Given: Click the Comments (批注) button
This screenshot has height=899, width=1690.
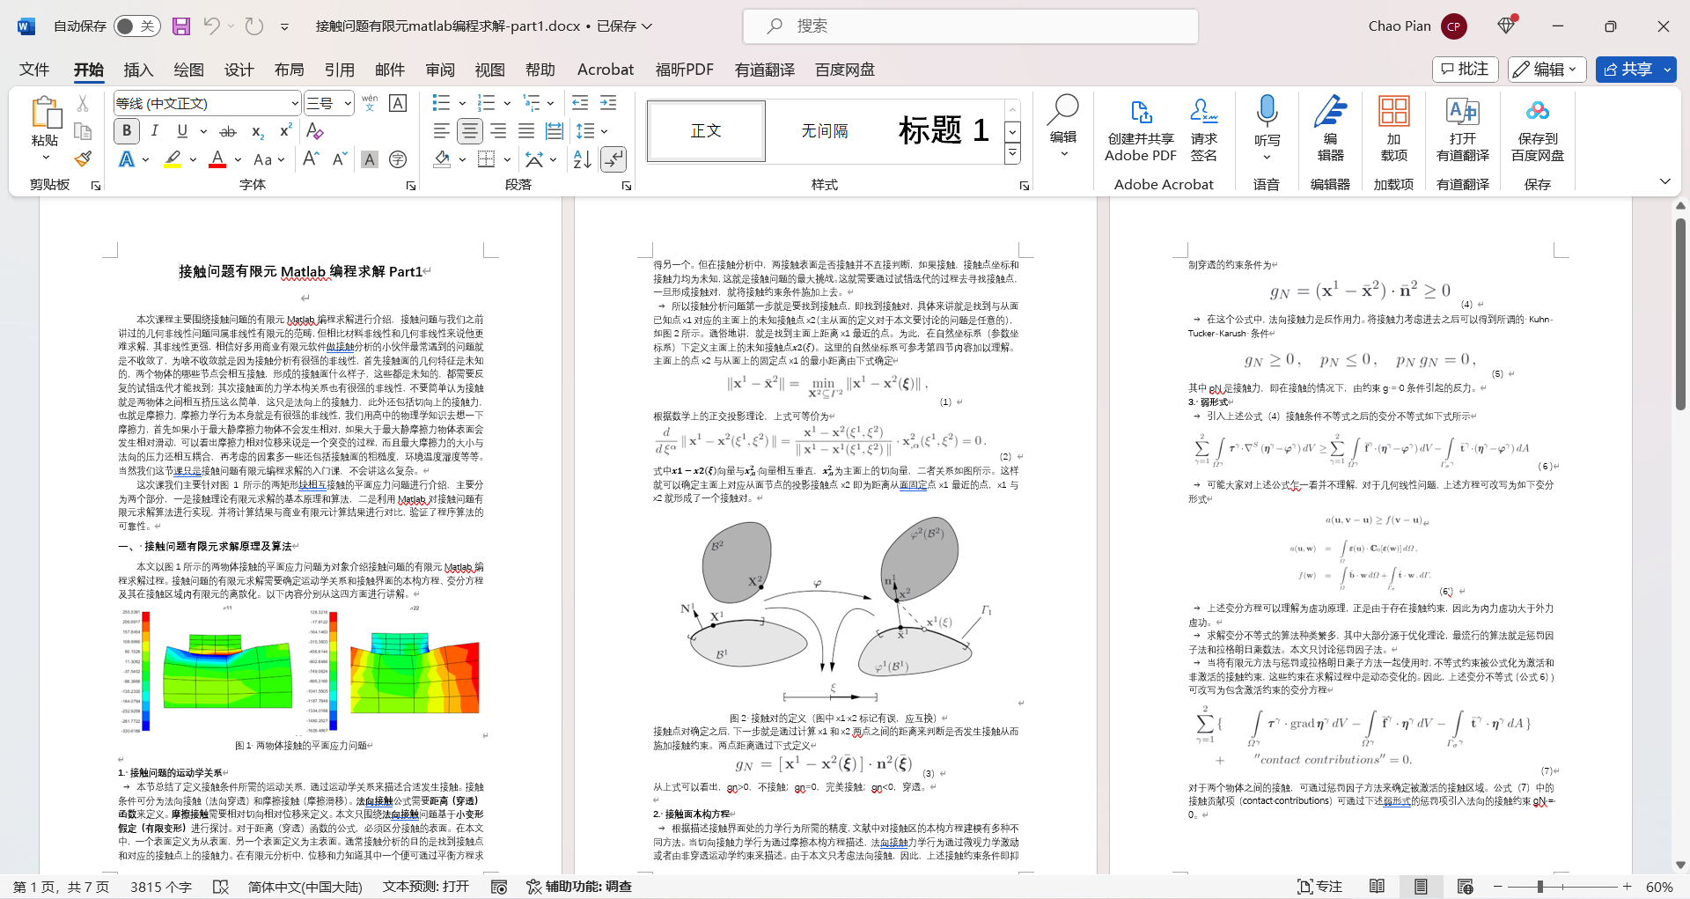Looking at the screenshot, I should [x=1465, y=70].
